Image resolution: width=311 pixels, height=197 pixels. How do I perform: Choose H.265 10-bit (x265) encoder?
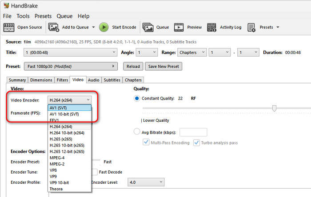click(69, 145)
